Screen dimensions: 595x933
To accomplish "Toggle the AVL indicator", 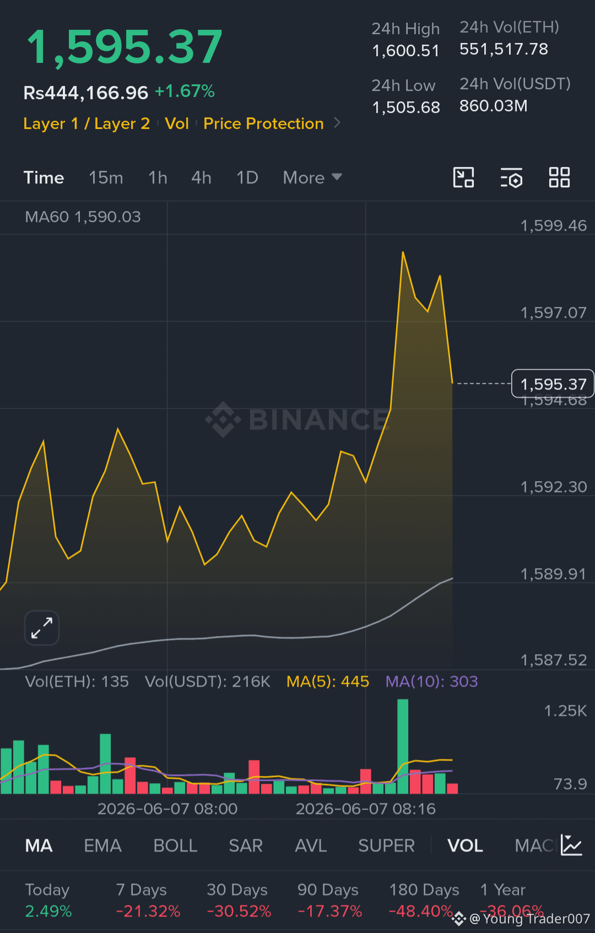I will tap(311, 845).
